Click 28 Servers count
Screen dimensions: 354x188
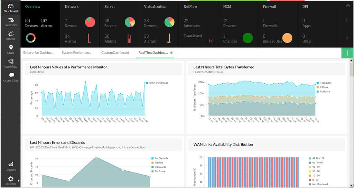pyautogui.click(x=110, y=23)
